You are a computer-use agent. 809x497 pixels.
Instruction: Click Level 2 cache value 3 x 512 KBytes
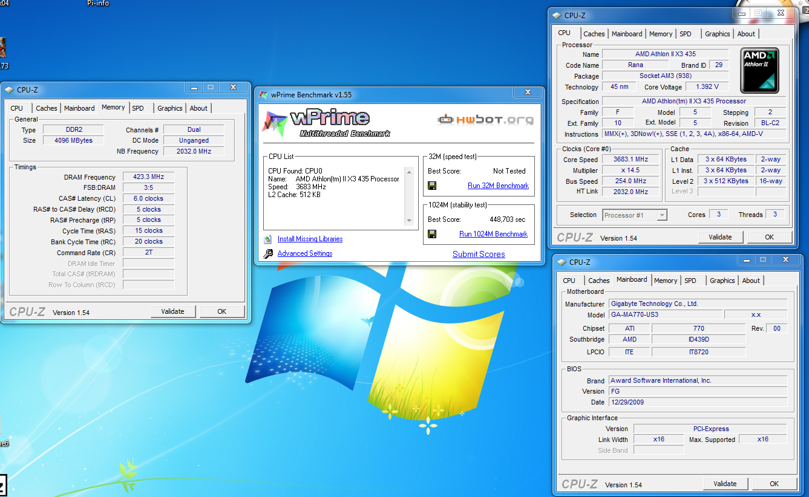pos(725,181)
